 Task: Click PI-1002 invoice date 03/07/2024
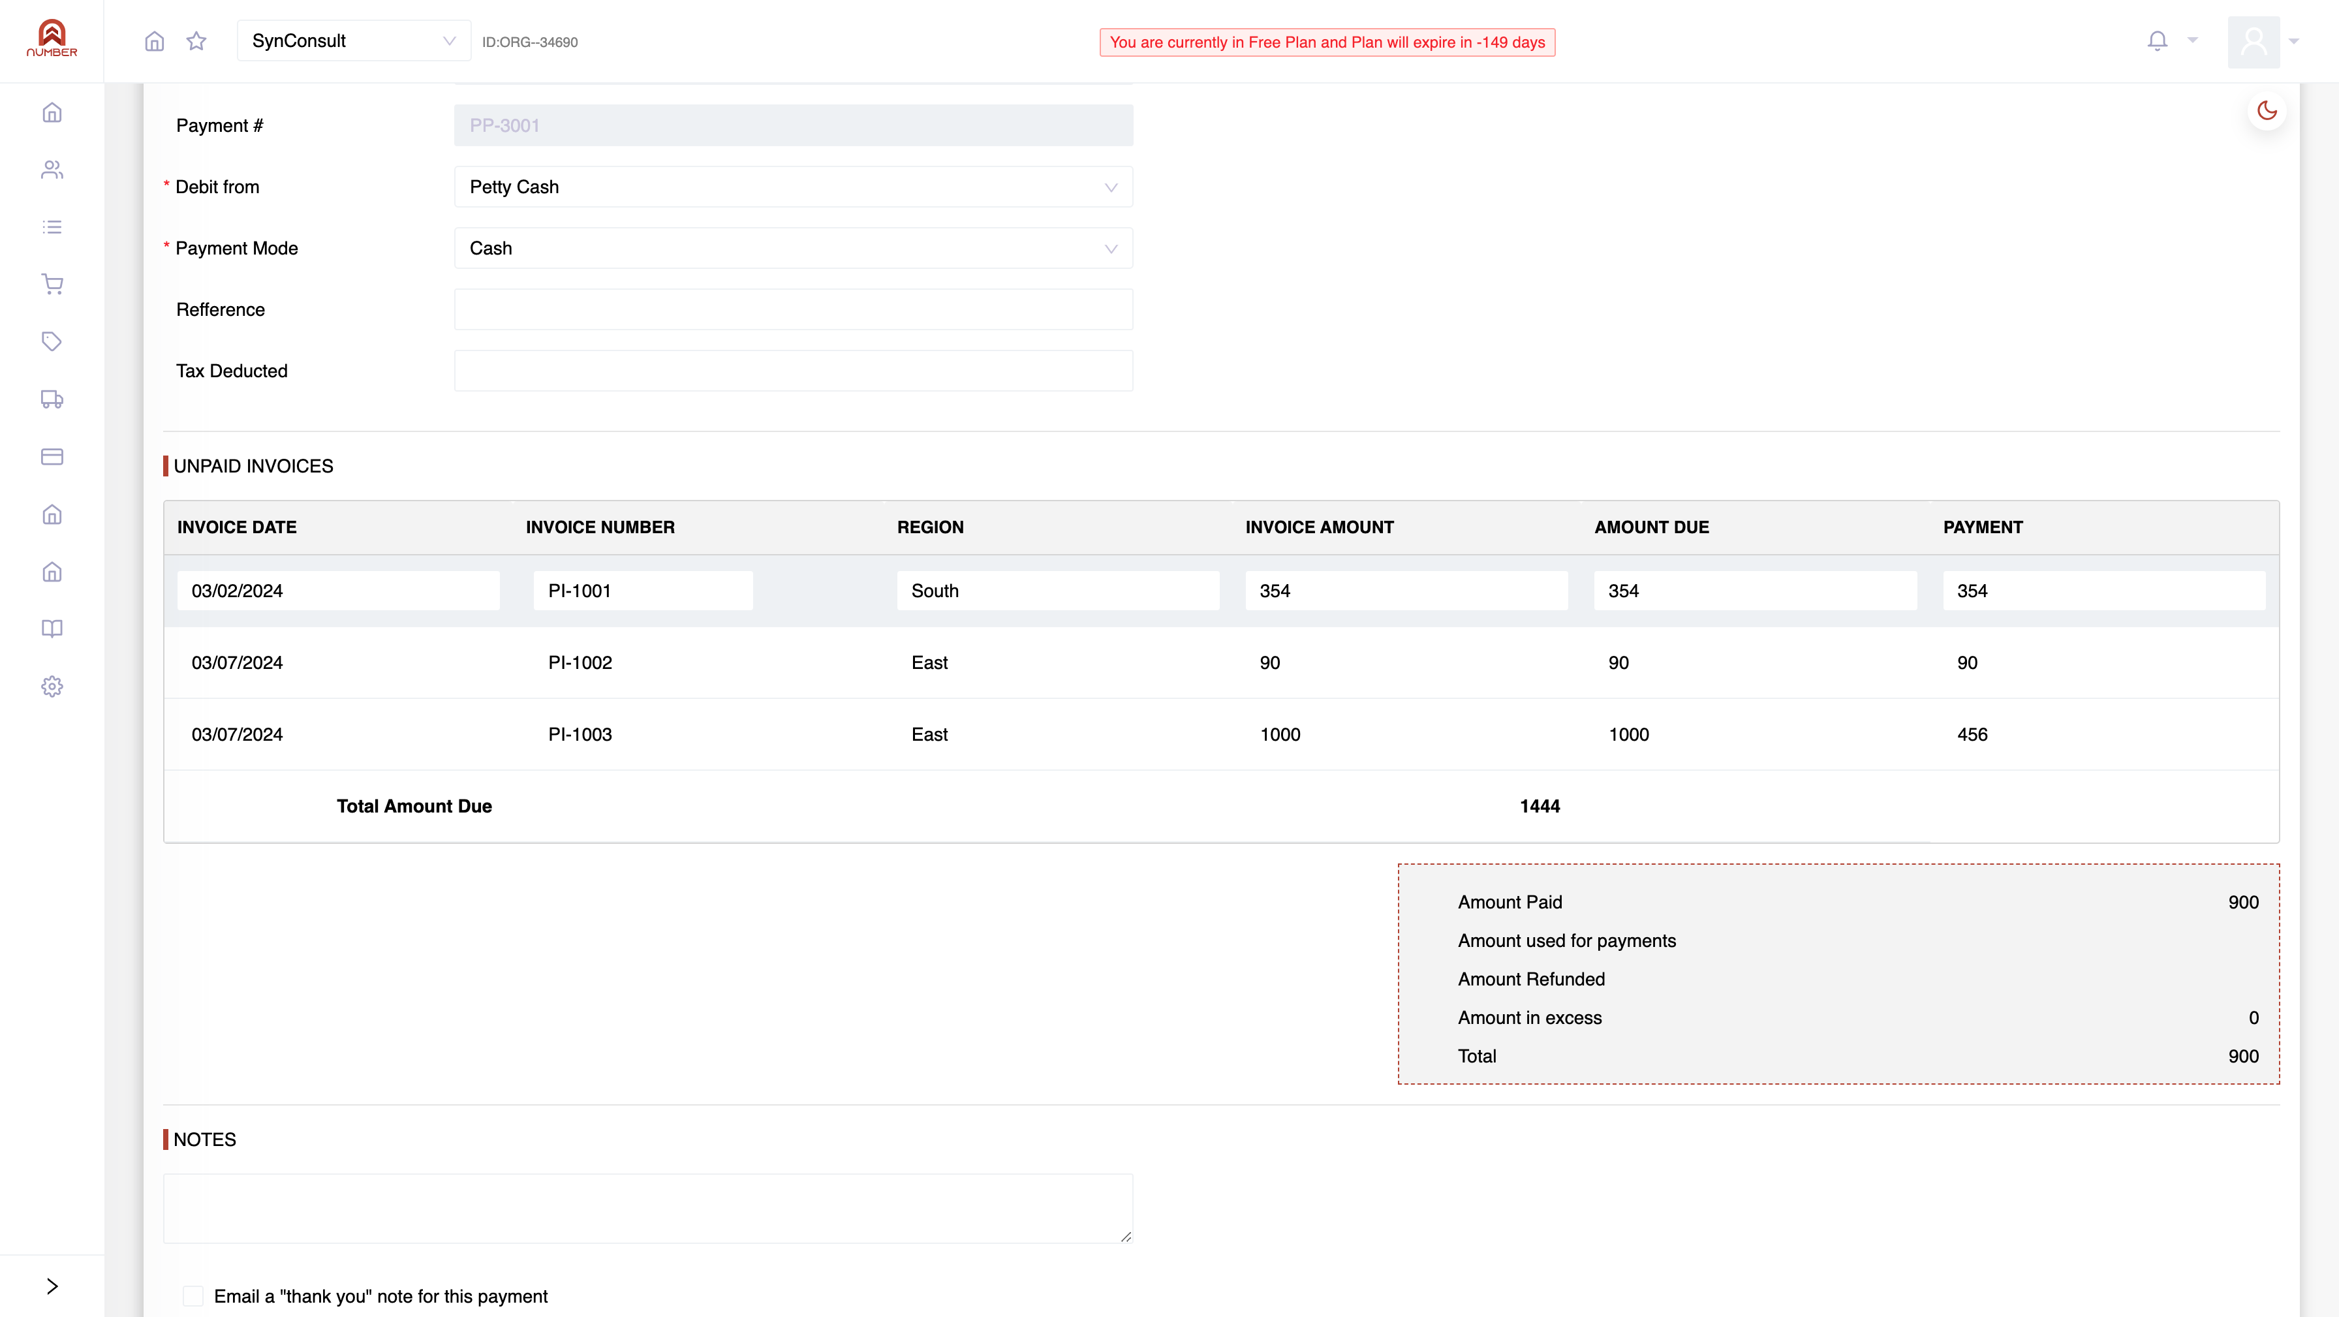tap(237, 663)
